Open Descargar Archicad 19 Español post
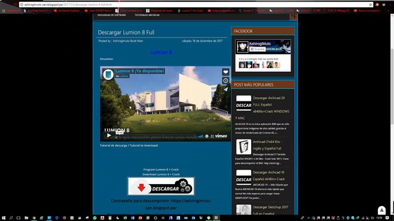 (x=268, y=176)
